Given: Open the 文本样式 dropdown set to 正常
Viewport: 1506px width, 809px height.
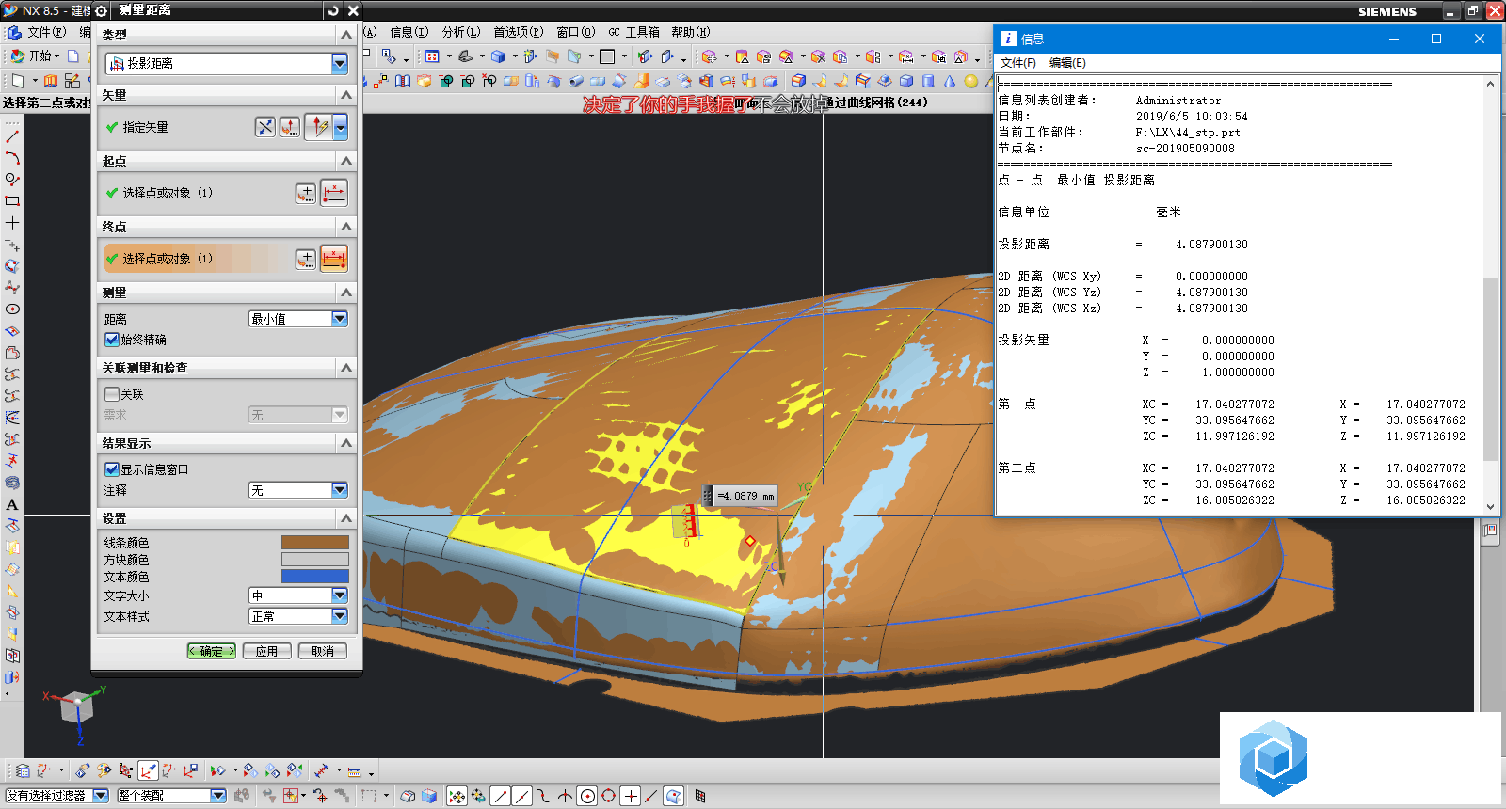Looking at the screenshot, I should point(298,616).
